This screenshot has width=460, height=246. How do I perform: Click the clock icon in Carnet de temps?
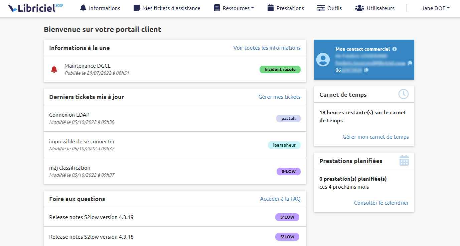(404, 94)
